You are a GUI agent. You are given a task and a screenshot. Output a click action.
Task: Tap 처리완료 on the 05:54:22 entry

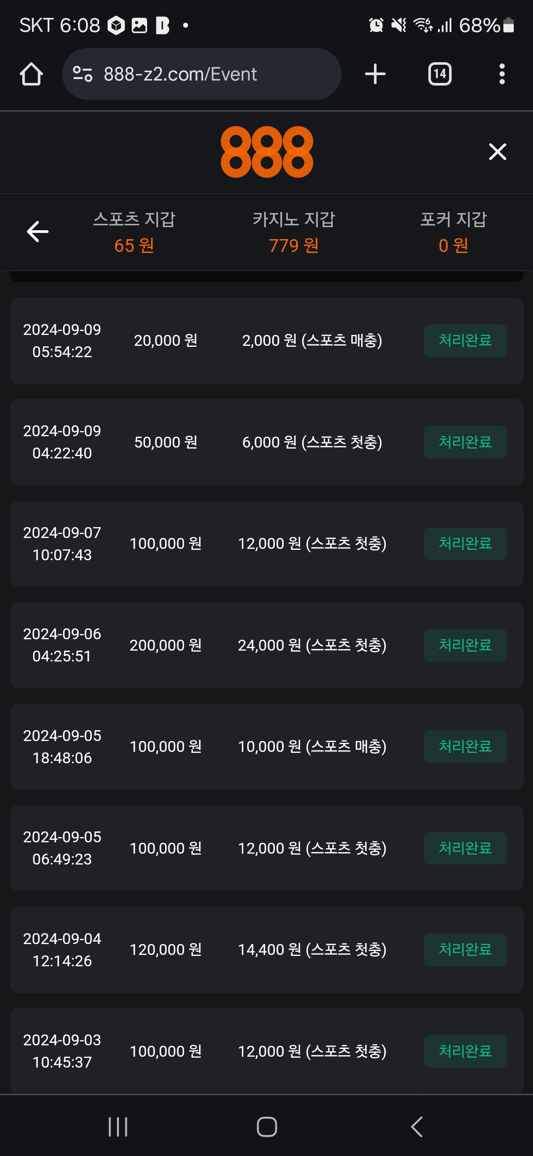click(x=465, y=341)
